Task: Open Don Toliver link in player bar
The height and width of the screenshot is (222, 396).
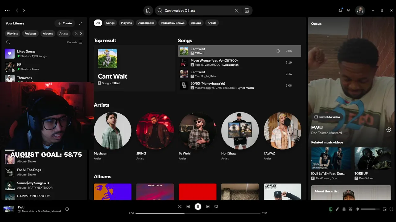Action: (x=45, y=211)
